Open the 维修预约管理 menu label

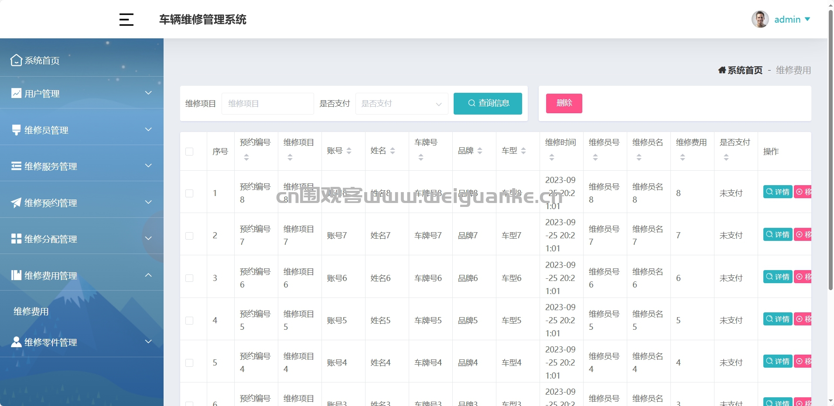[51, 203]
